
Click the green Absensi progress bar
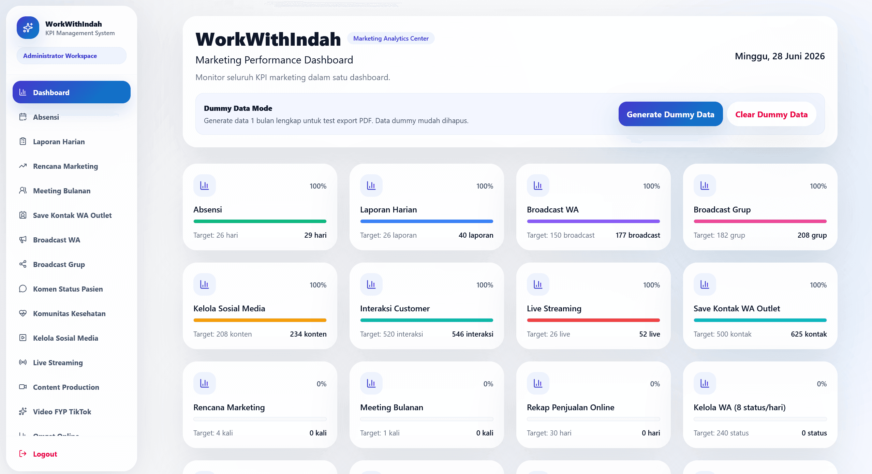tap(260, 221)
